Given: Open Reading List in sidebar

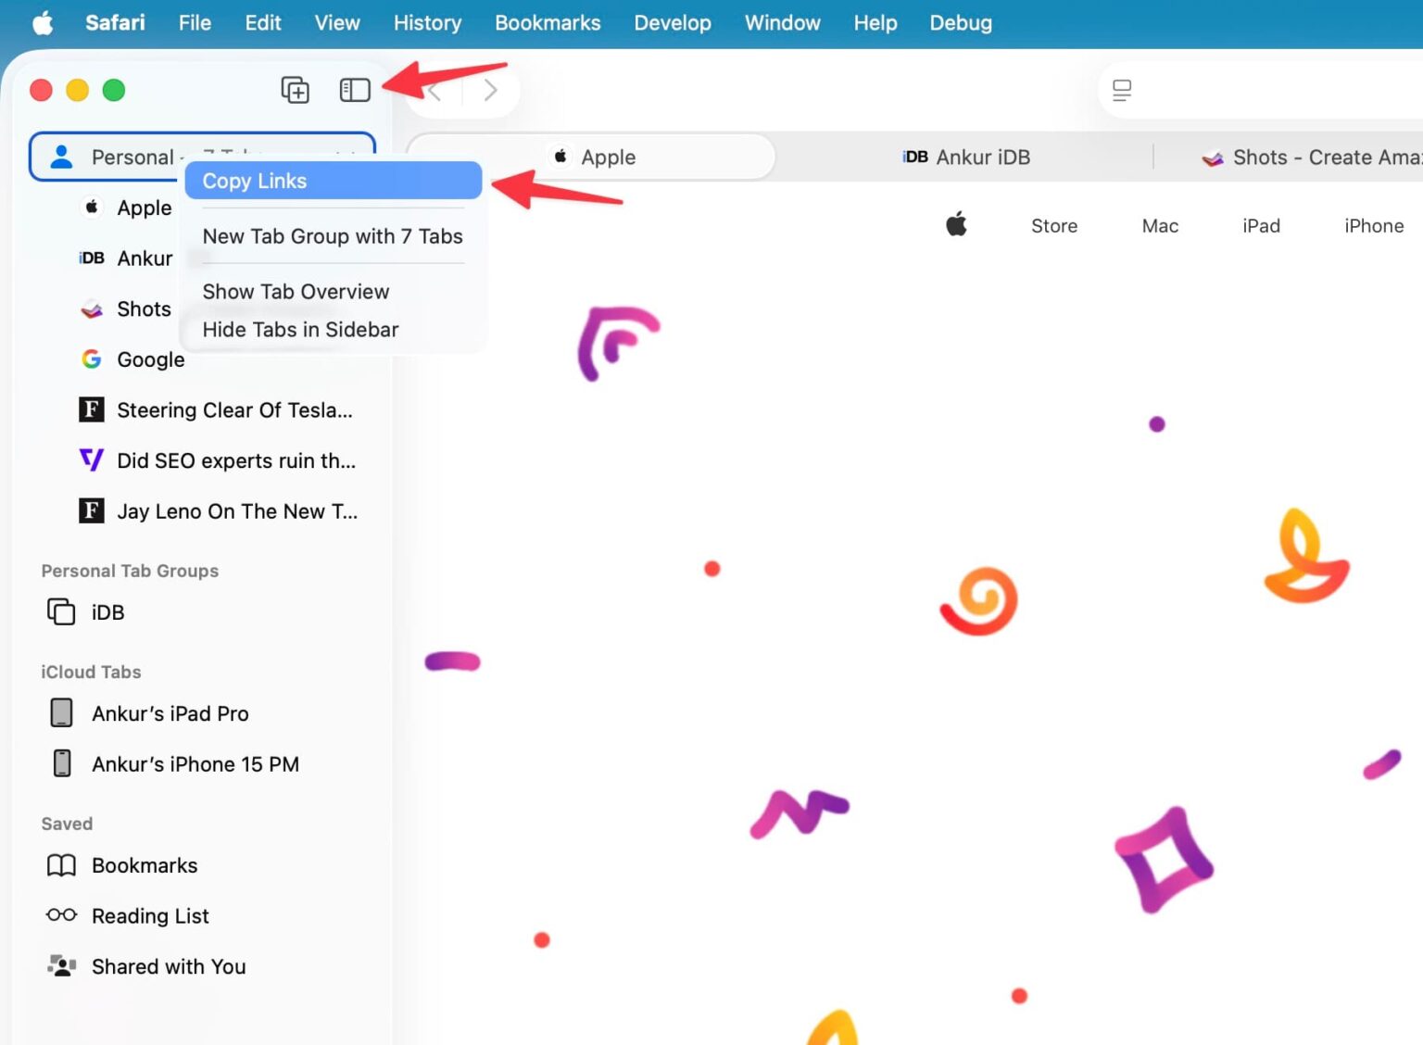Looking at the screenshot, I should (x=150, y=916).
